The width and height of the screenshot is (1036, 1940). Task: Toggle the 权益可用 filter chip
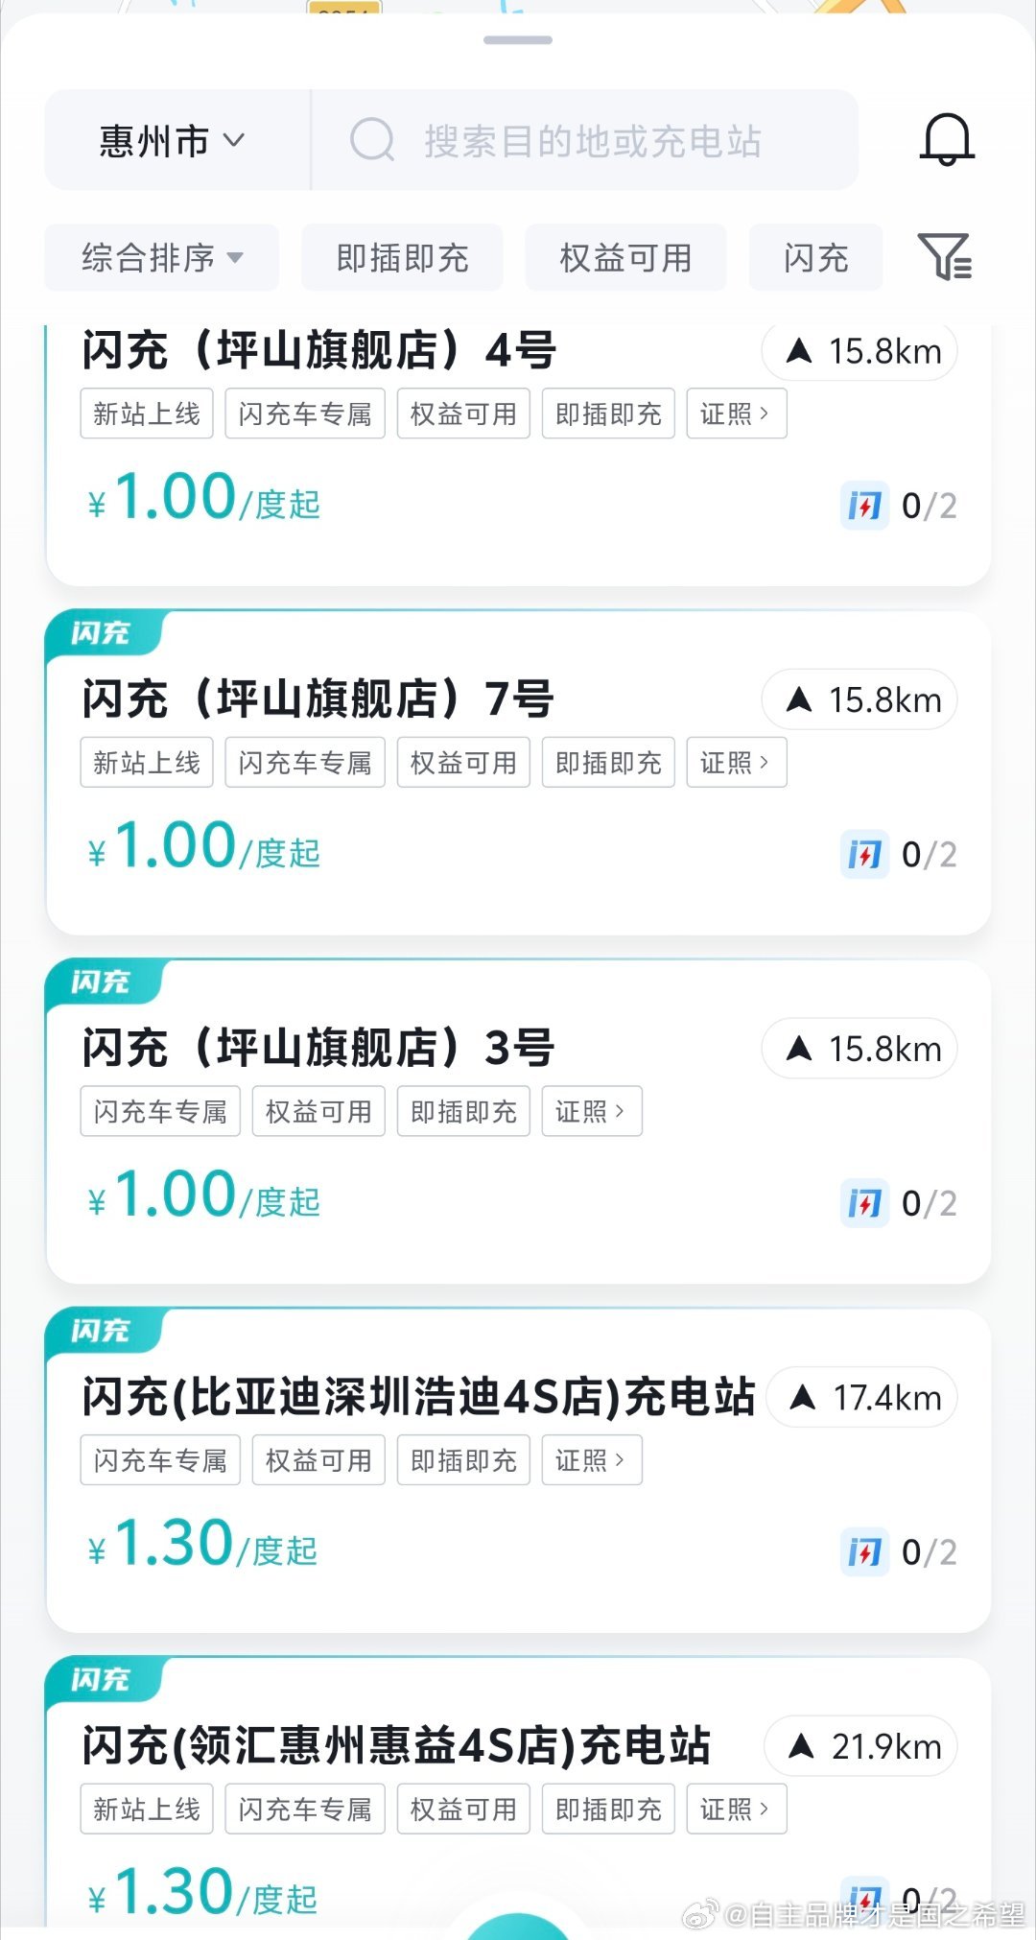[625, 257]
